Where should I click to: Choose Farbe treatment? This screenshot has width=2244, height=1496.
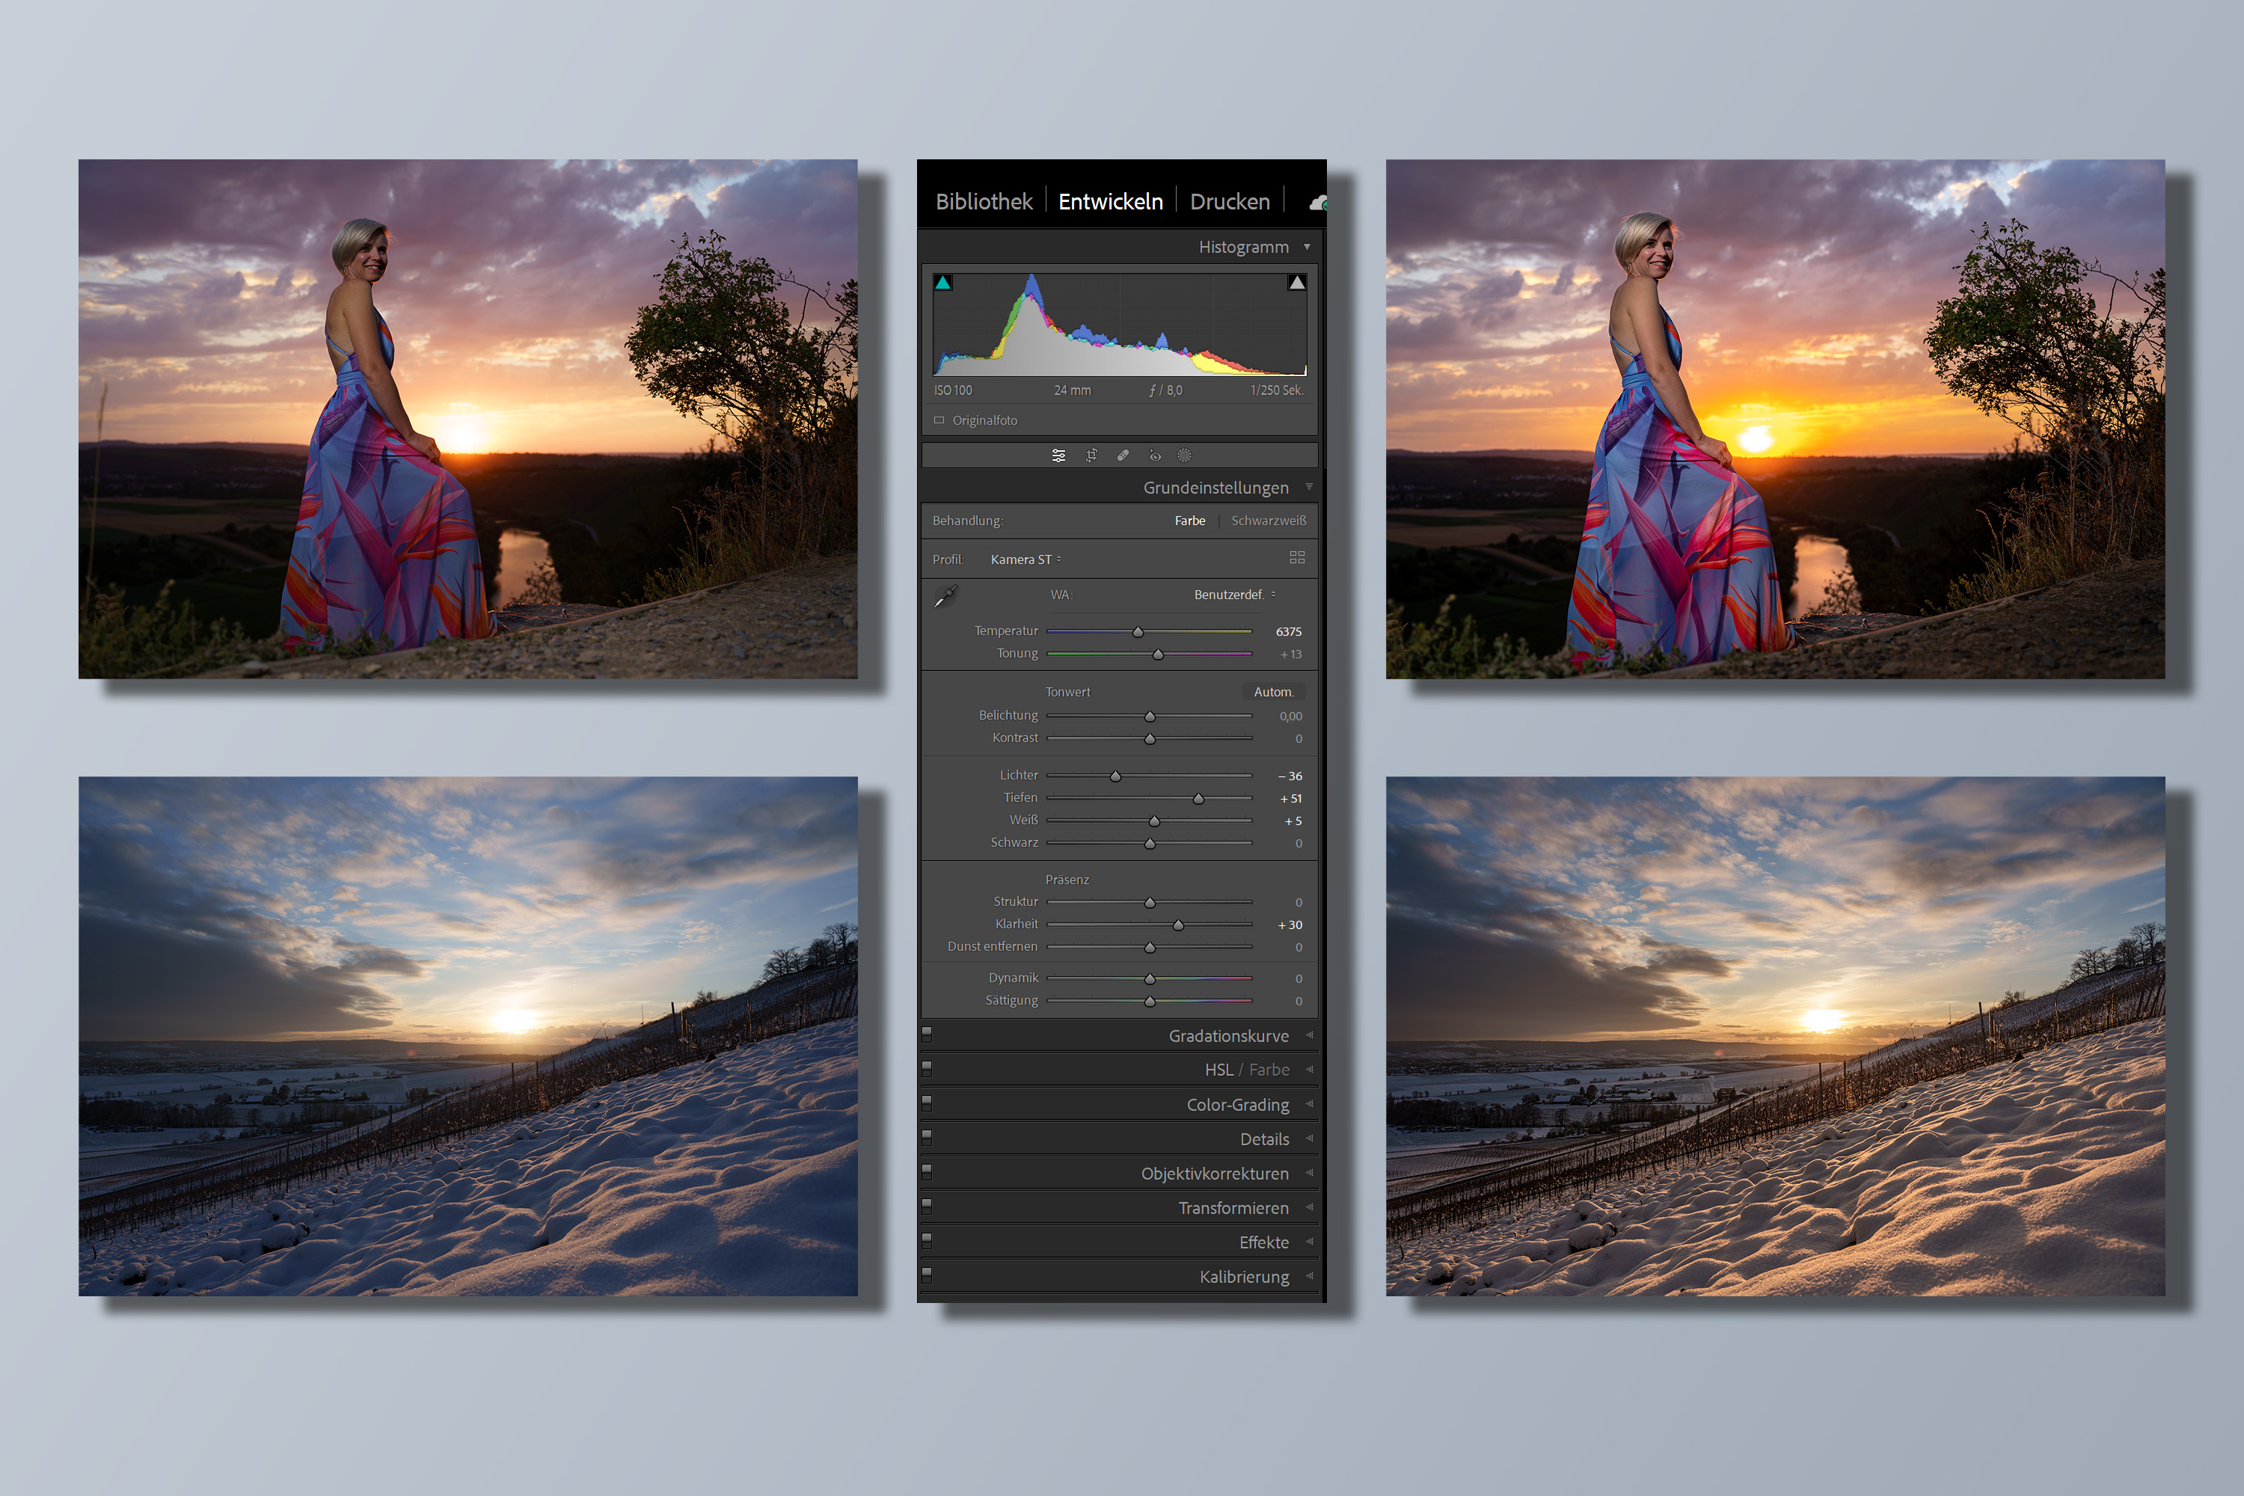(x=1190, y=521)
